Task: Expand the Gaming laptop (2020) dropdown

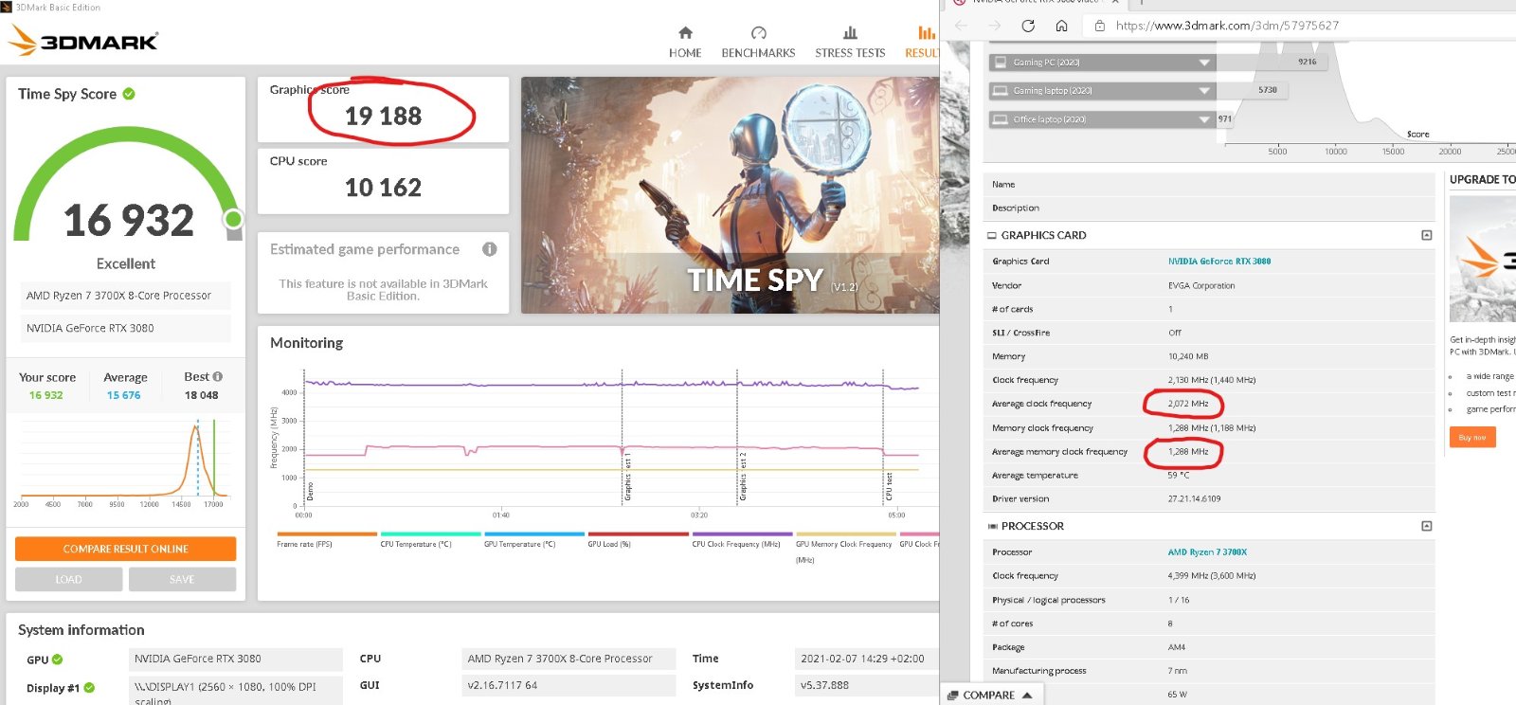Action: [x=1204, y=91]
